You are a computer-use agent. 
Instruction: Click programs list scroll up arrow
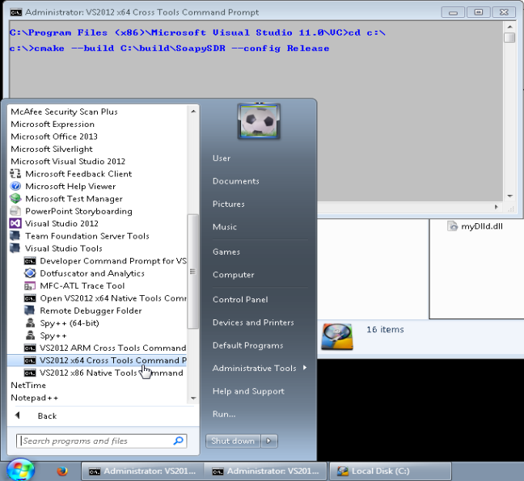[193, 111]
